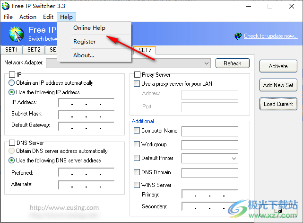Viewport: 303px width, 223px height.
Task: Click the globe logo in the blue banner
Action: coord(17,34)
